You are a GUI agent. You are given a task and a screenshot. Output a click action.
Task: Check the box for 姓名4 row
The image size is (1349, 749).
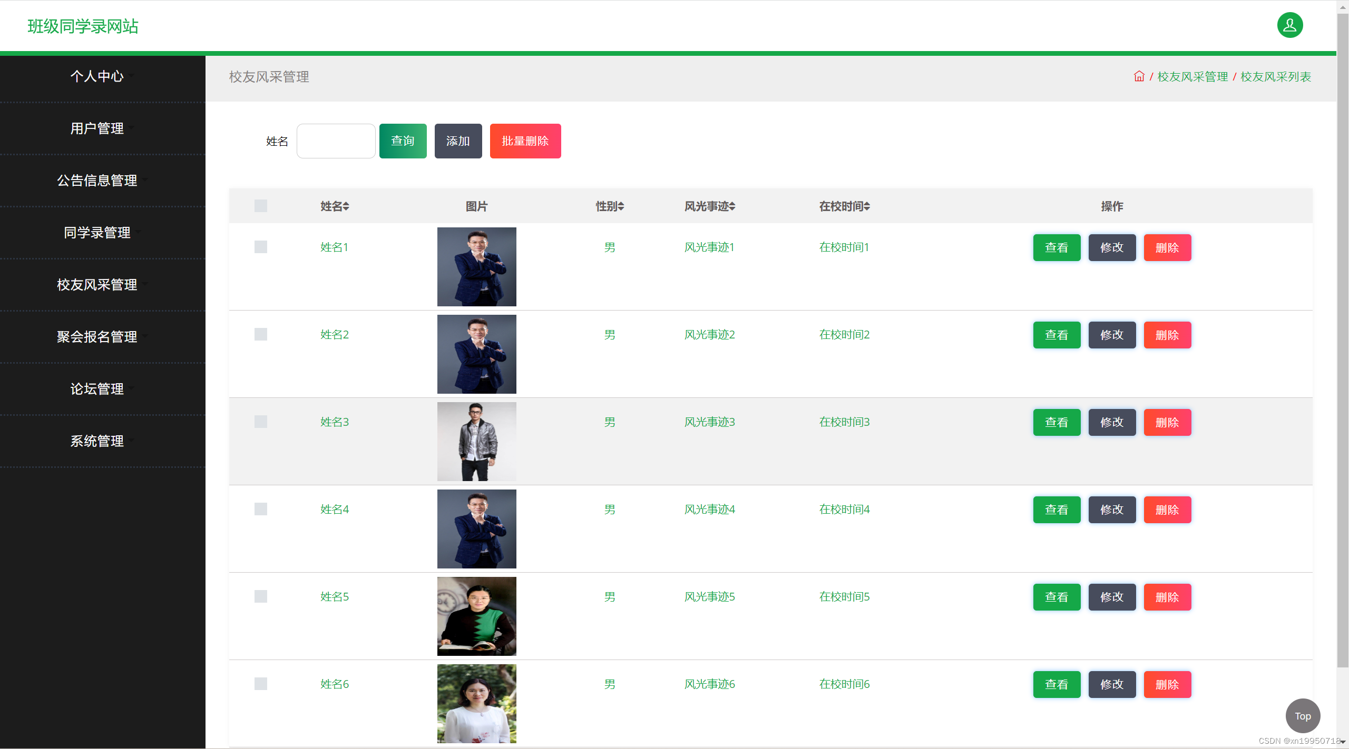pyautogui.click(x=261, y=509)
